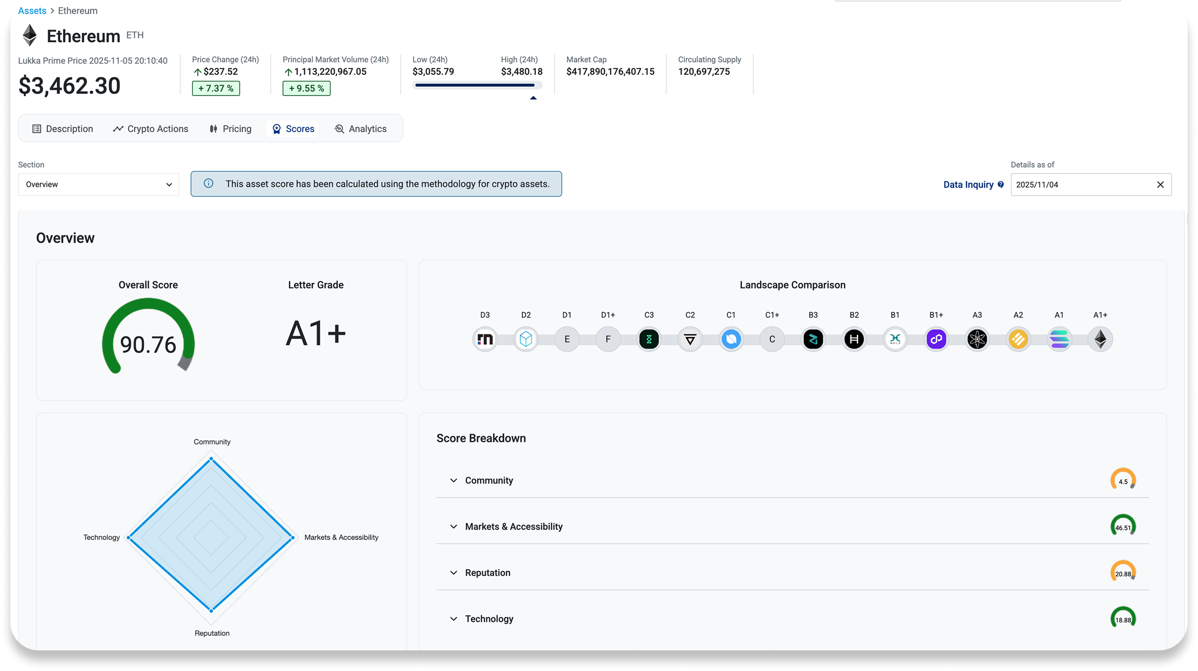Go to the Pricing tab
The height and width of the screenshot is (671, 1198).
pos(230,129)
